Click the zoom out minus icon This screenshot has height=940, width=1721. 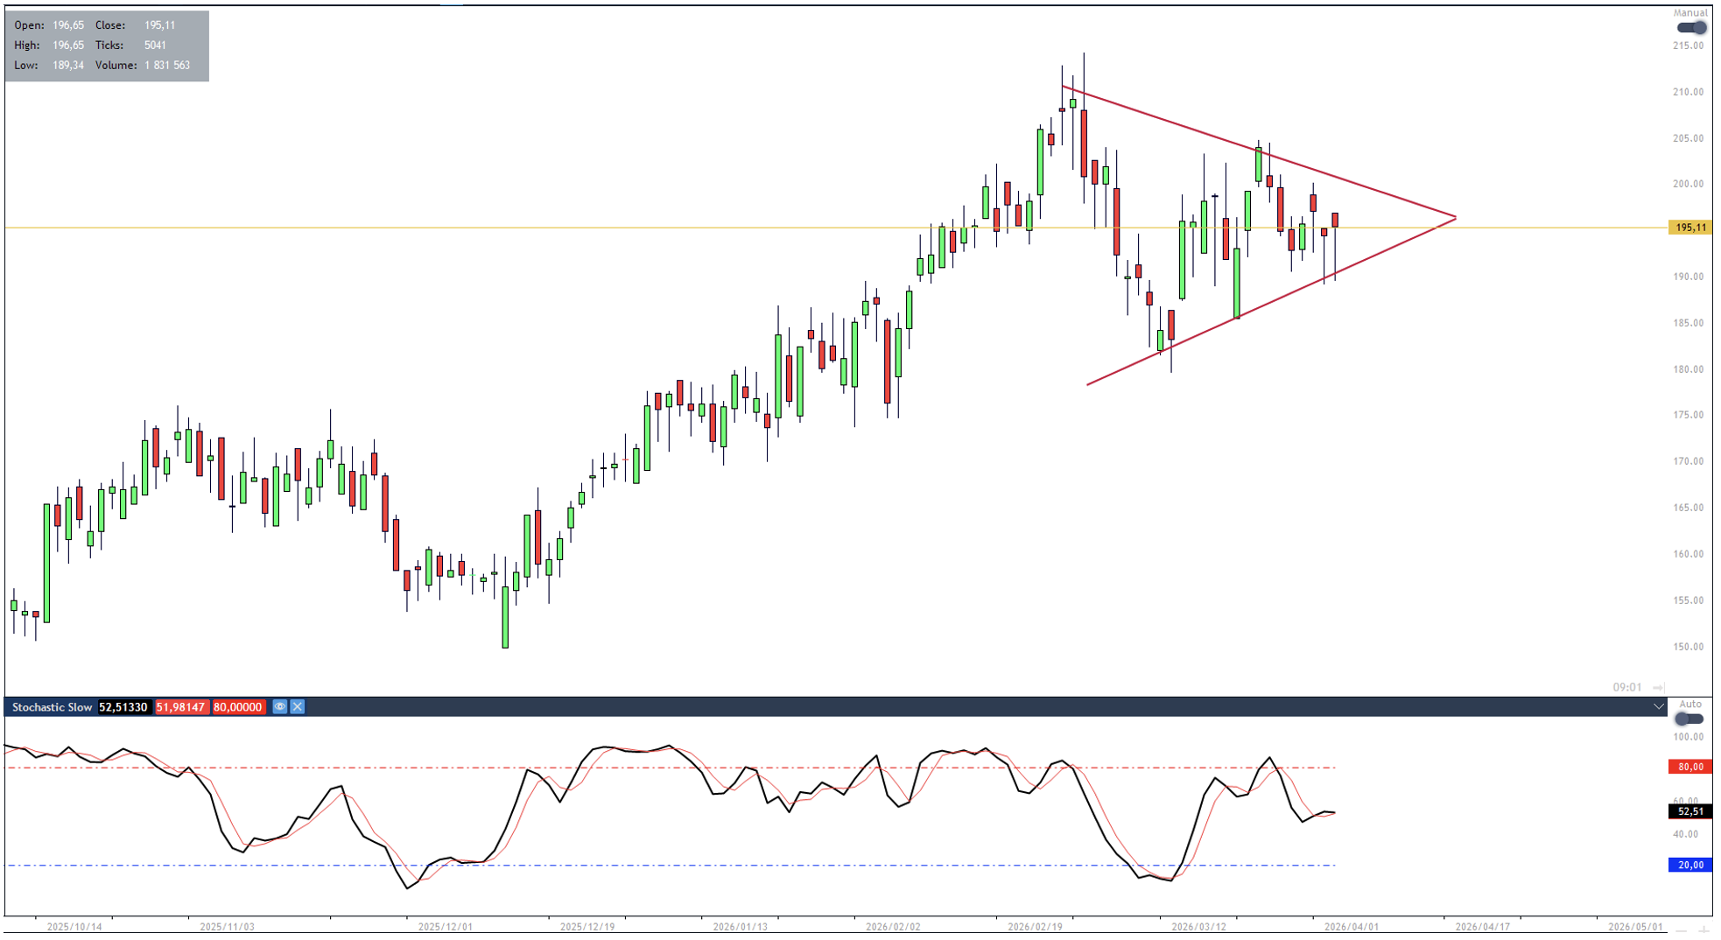(x=1682, y=930)
